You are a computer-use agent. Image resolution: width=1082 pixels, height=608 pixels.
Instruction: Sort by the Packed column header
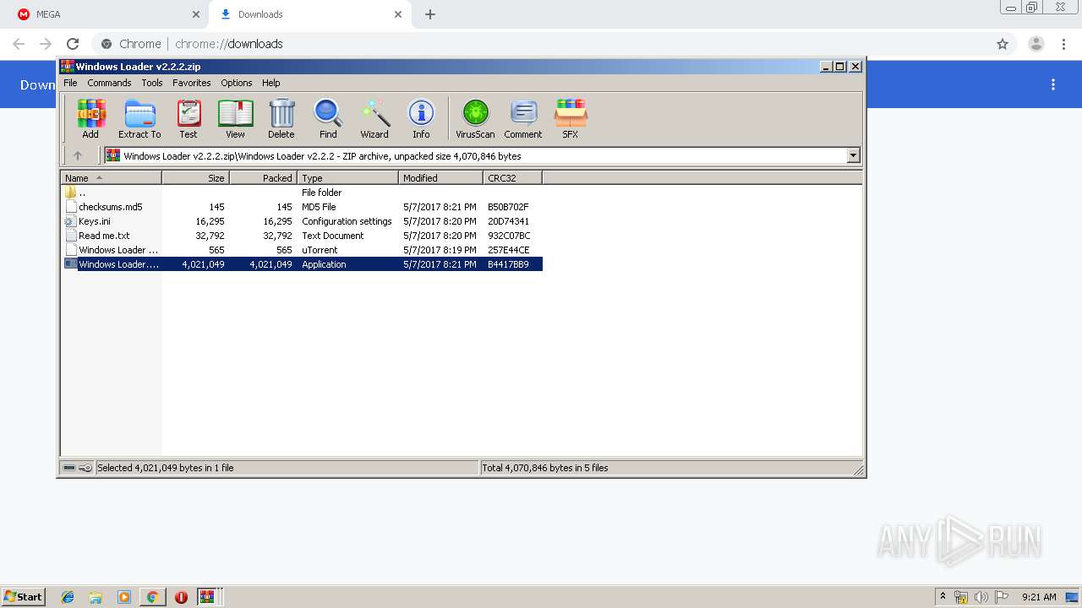[x=264, y=178]
